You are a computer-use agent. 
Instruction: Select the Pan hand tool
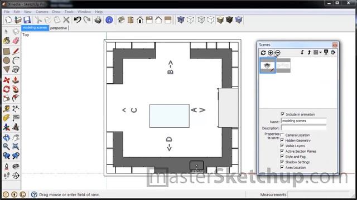click(16, 138)
